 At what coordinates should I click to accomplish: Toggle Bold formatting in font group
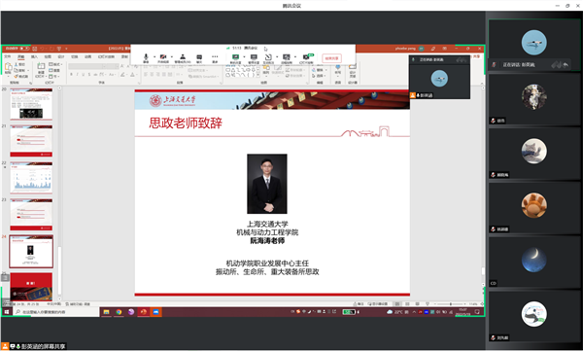point(71,75)
